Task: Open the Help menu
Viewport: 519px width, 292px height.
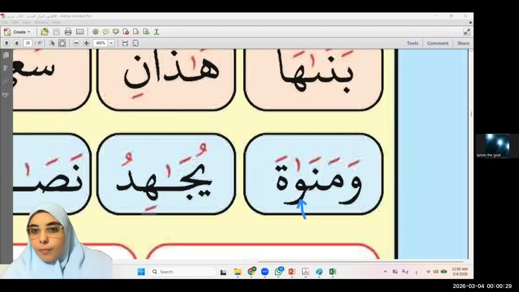Action: pos(56,22)
